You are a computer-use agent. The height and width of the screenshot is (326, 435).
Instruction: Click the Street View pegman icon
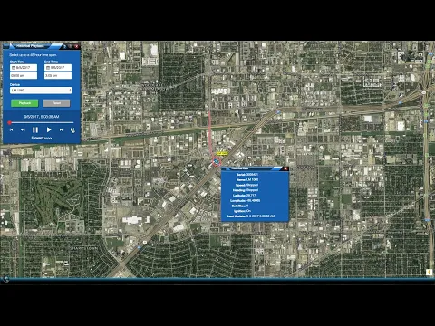point(429,273)
